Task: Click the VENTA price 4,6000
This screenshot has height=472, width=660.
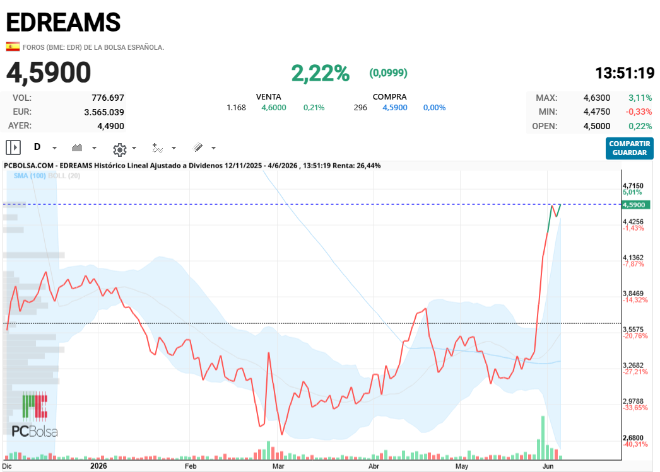Action: (x=274, y=108)
